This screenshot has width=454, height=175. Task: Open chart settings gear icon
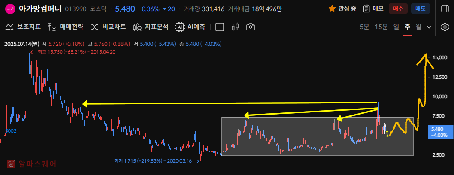(445, 27)
